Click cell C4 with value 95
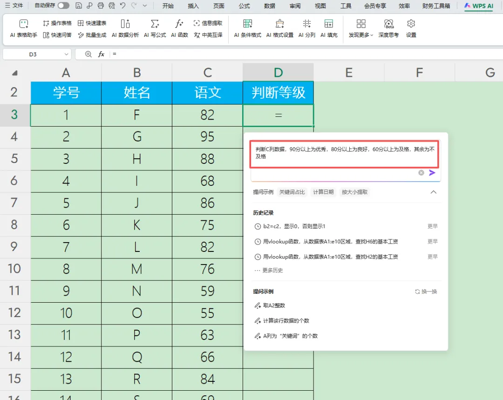 pos(207,137)
